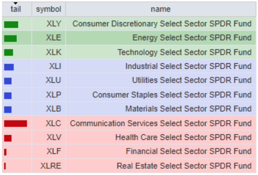Select the XLE symbol cell
Screen dimensions: 258x175
coord(53,38)
